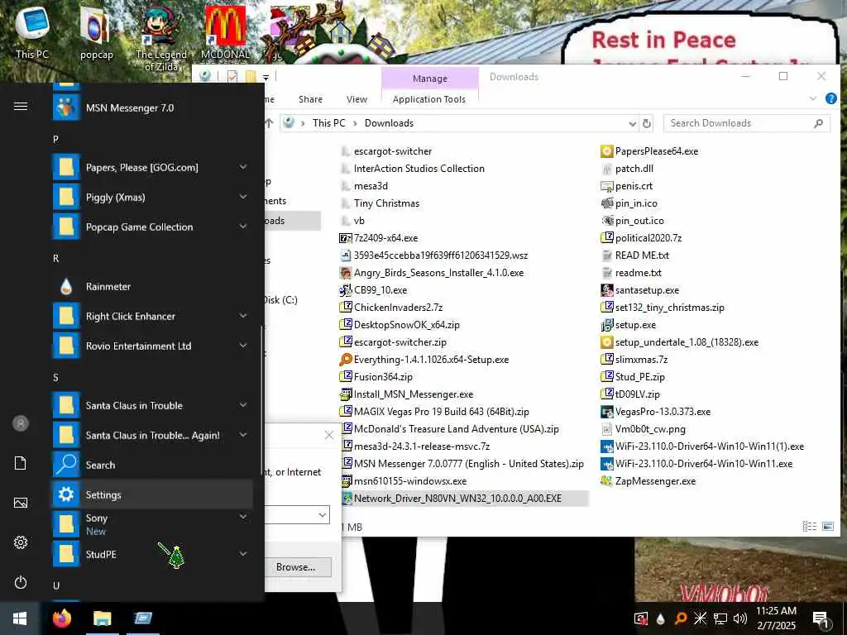Click This PC in the address breadcrumb
This screenshot has height=635, width=847.
pyautogui.click(x=328, y=123)
